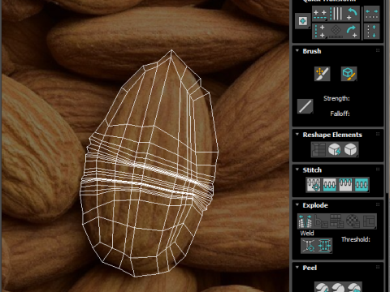Click the Relax Custom icon in Reshape Elements

(350, 149)
